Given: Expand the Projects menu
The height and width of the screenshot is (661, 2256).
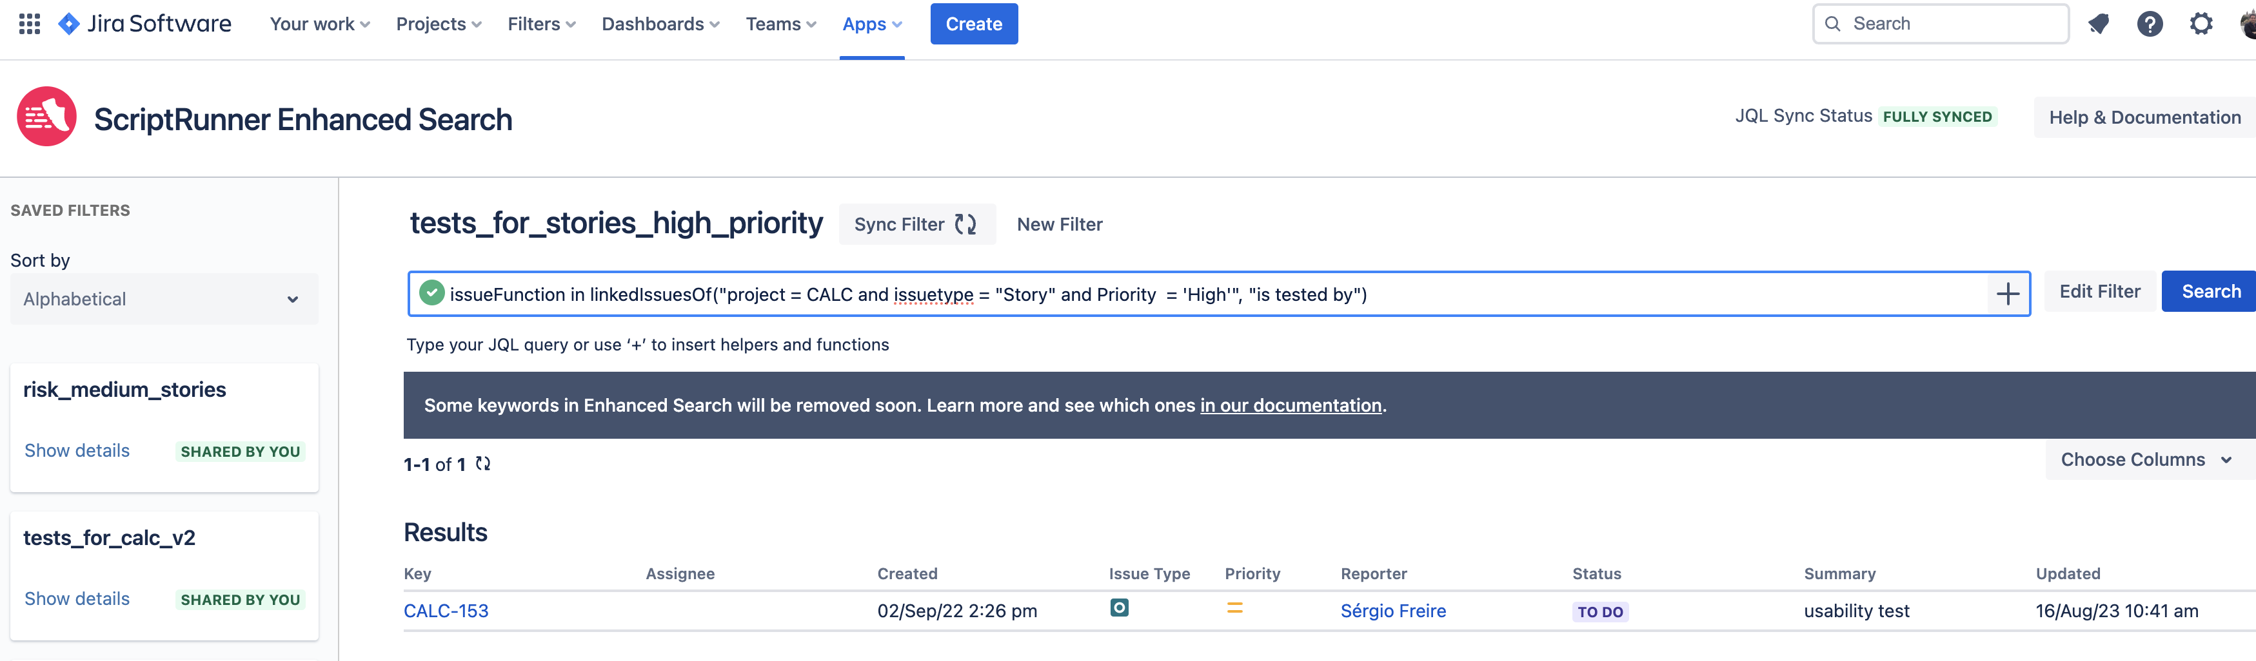Looking at the screenshot, I should 439,24.
